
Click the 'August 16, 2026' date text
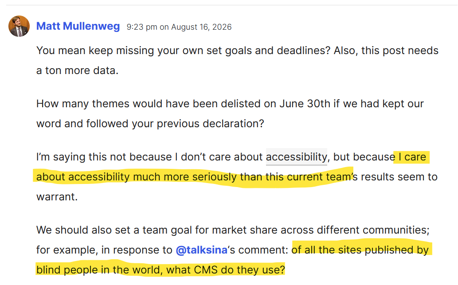point(201,27)
